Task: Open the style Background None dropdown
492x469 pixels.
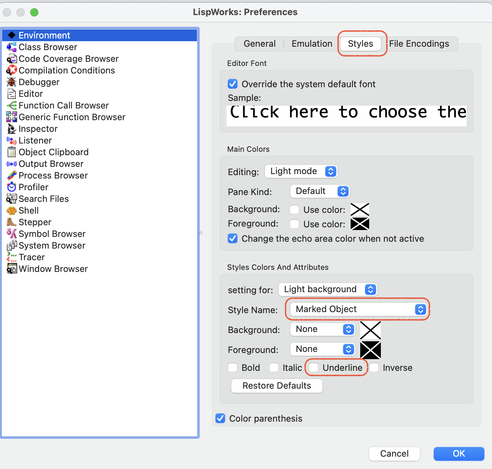Action: tap(323, 329)
